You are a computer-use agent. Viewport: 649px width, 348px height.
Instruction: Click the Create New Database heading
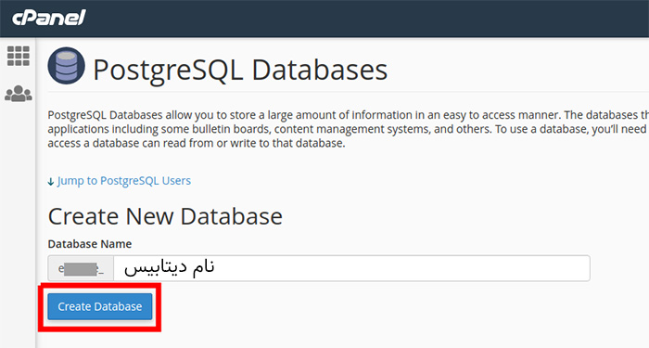pyautogui.click(x=165, y=216)
